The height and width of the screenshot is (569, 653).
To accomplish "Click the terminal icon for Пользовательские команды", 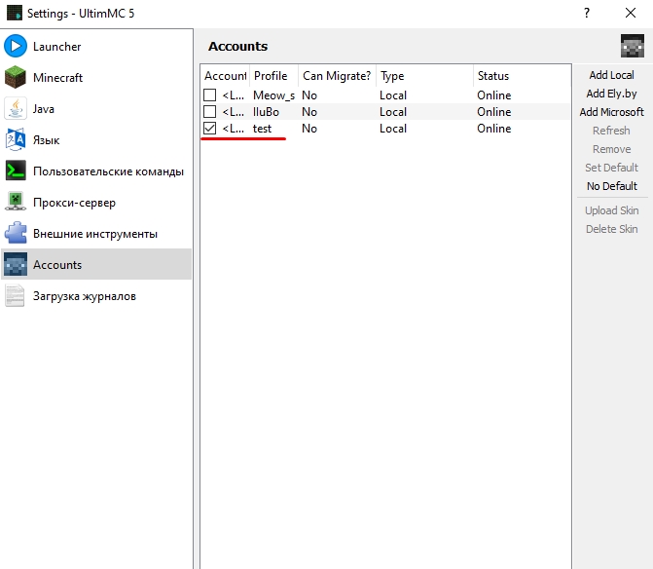I will (x=16, y=171).
